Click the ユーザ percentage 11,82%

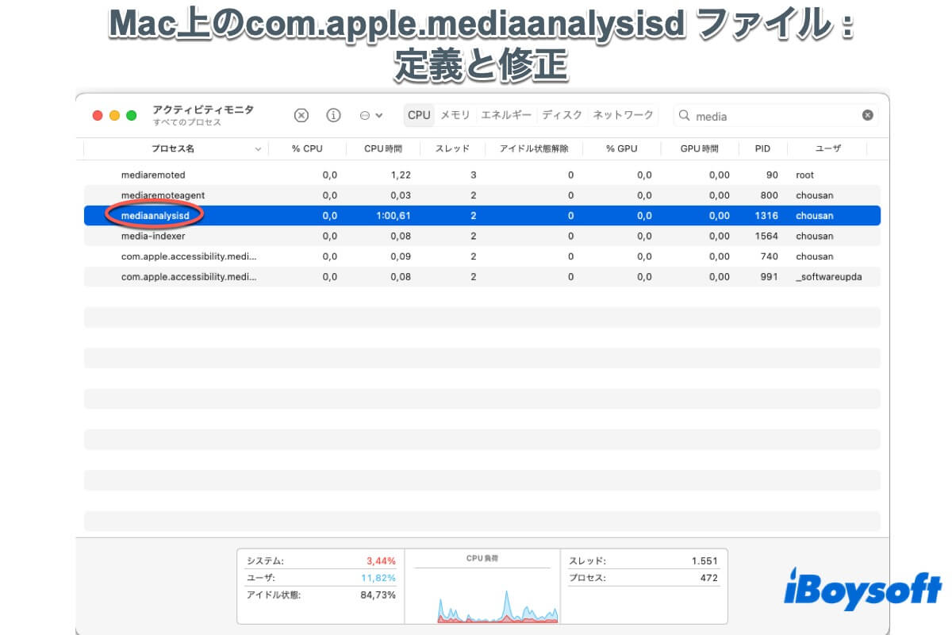click(378, 578)
